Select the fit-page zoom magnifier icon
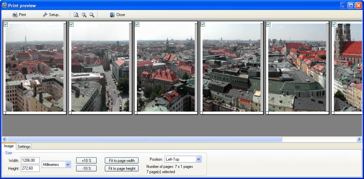This screenshot has width=364, height=179. pos(76,14)
